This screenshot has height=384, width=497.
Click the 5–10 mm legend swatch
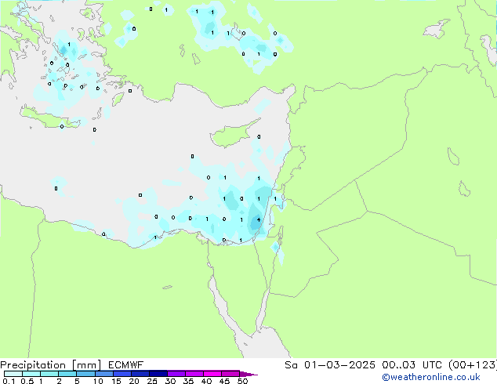[x=86, y=374]
